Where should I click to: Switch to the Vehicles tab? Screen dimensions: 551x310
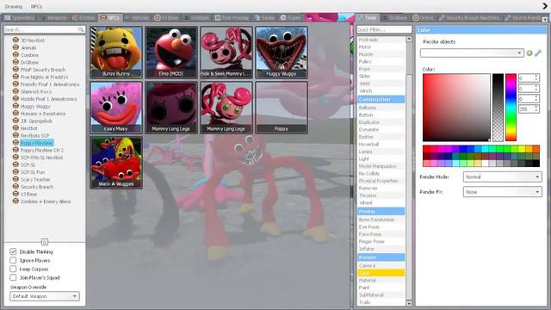click(x=137, y=17)
